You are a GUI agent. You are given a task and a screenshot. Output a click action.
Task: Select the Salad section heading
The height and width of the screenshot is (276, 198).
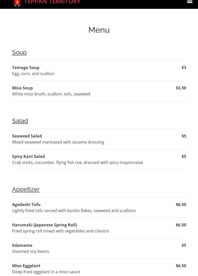point(20,121)
